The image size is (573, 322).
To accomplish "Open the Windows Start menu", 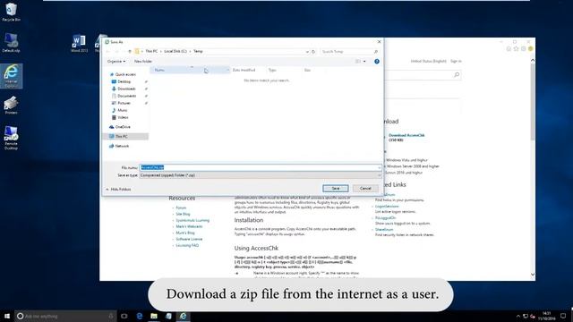I will [7, 316].
